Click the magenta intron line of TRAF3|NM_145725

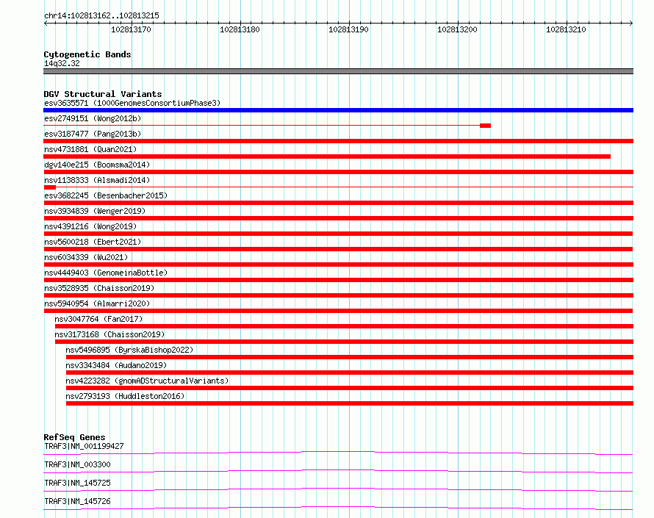[338, 489]
